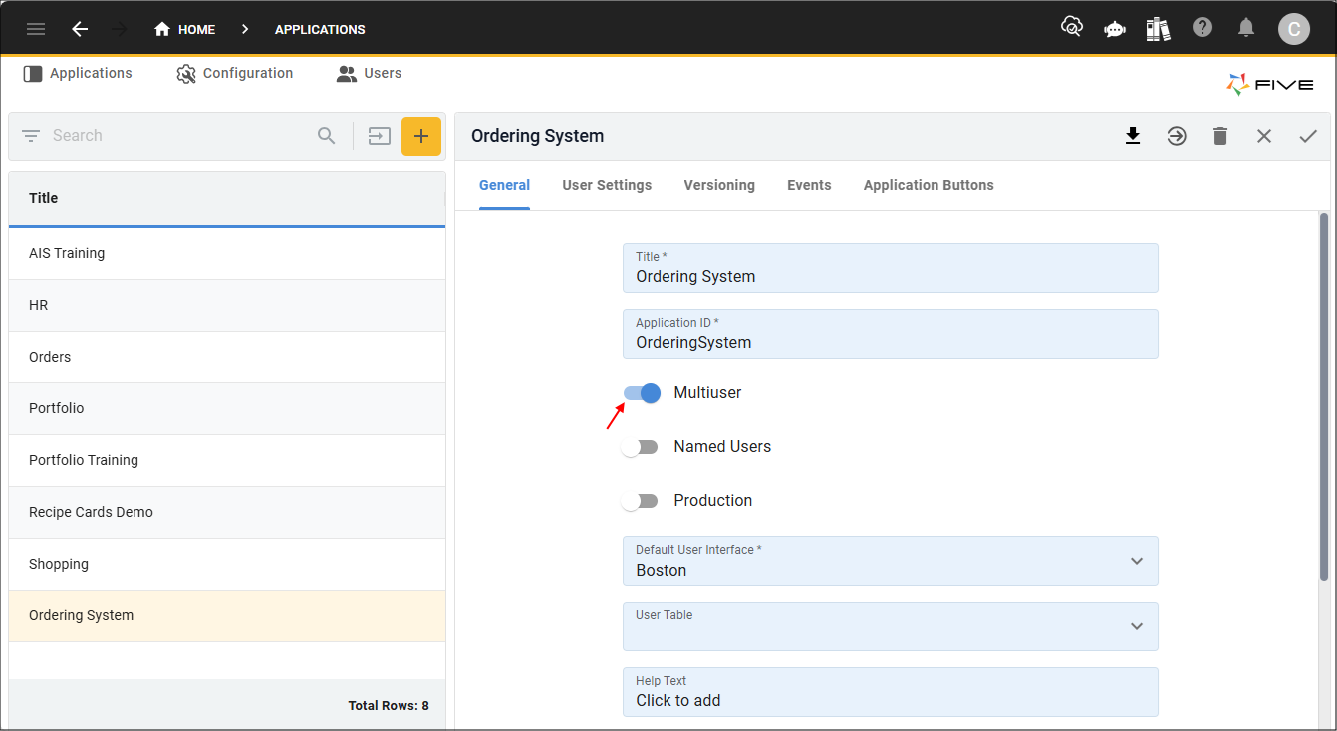Open the list filter icon
Viewport: 1337px width, 731px height.
point(31,136)
